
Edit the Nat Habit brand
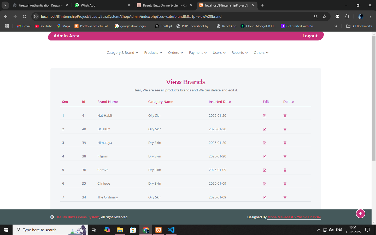click(x=265, y=116)
